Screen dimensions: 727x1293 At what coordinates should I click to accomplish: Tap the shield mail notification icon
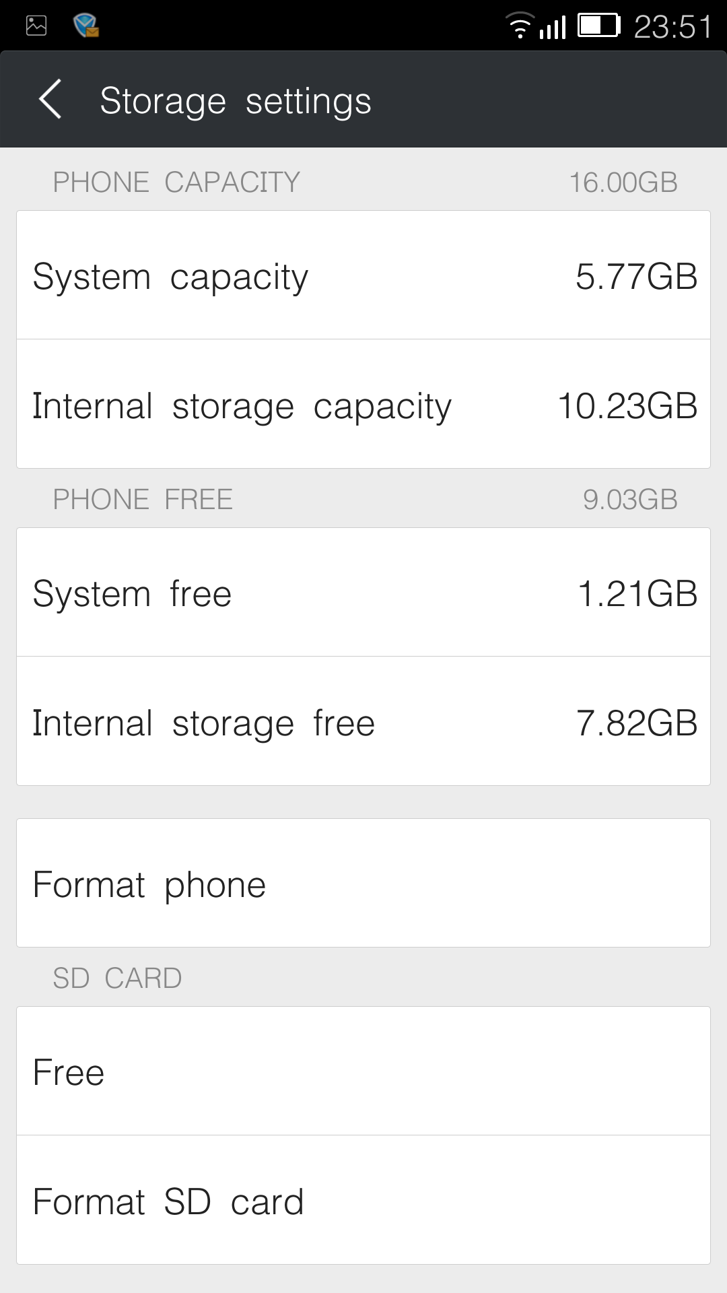(x=85, y=26)
